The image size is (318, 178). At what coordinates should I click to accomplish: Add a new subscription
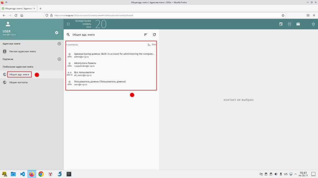pos(59,59)
